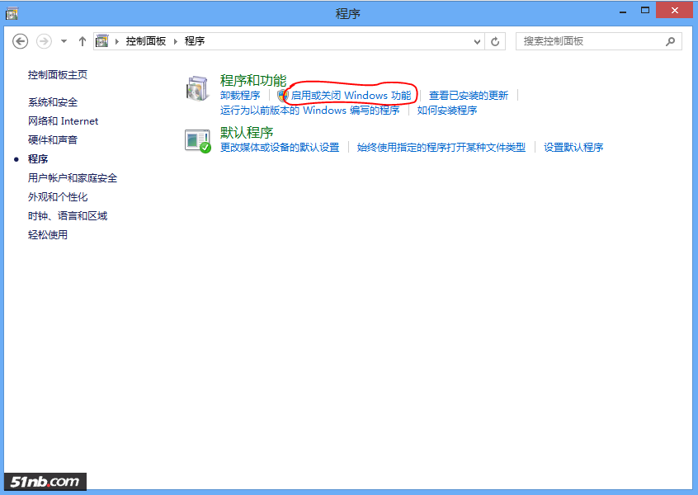Screen dimensions: 698x495
Task: Open the 程序和功能 heading
Action: (x=253, y=81)
